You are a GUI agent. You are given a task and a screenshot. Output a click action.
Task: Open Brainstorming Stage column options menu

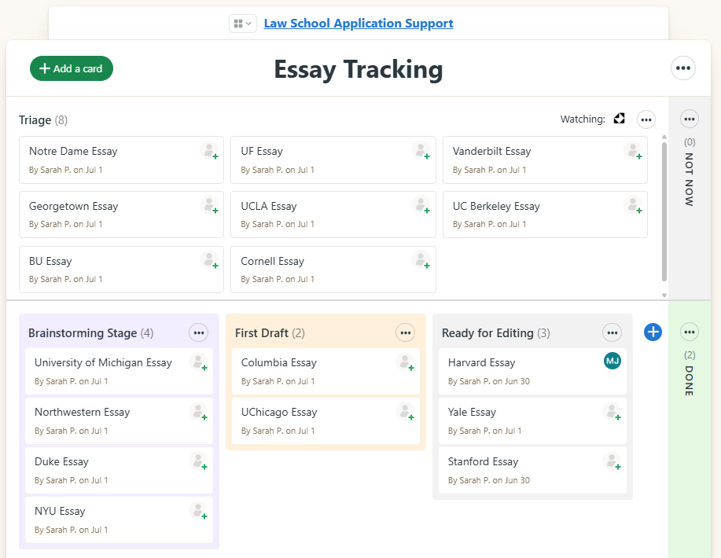point(199,332)
